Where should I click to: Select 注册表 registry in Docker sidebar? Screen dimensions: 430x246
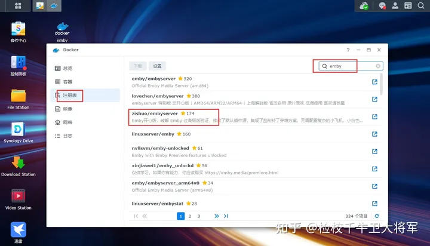click(x=85, y=95)
